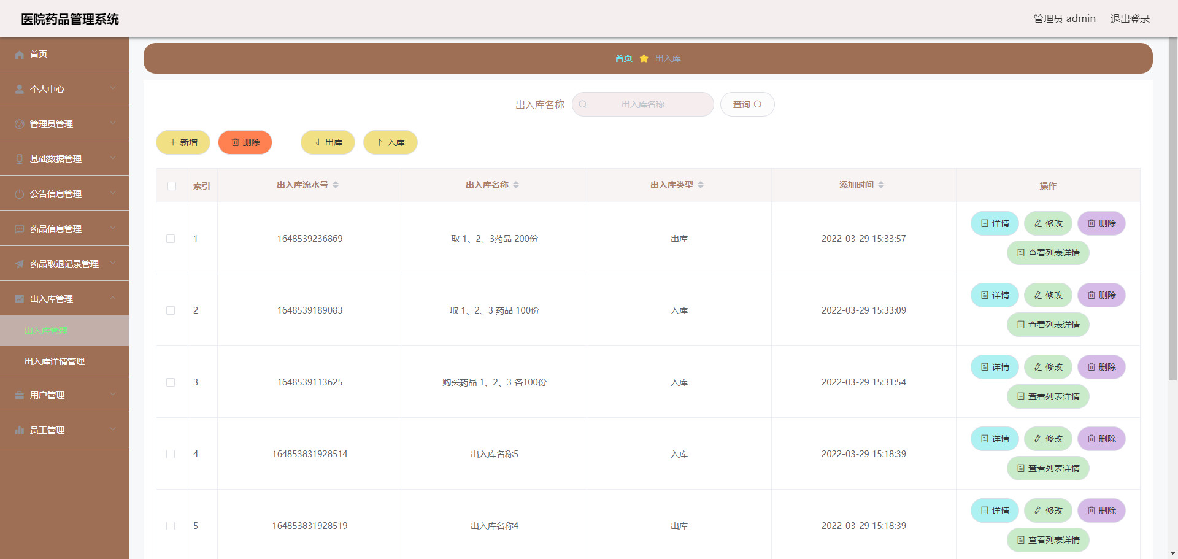
Task: Click the icon beside 药品信息管理
Action: pos(20,229)
